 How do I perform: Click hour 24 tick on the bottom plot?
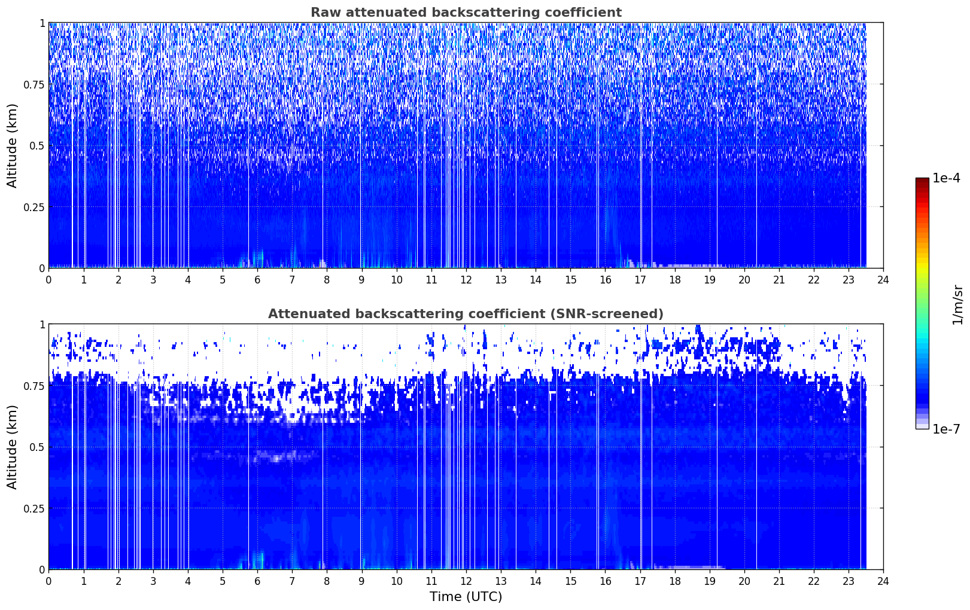[x=883, y=581]
